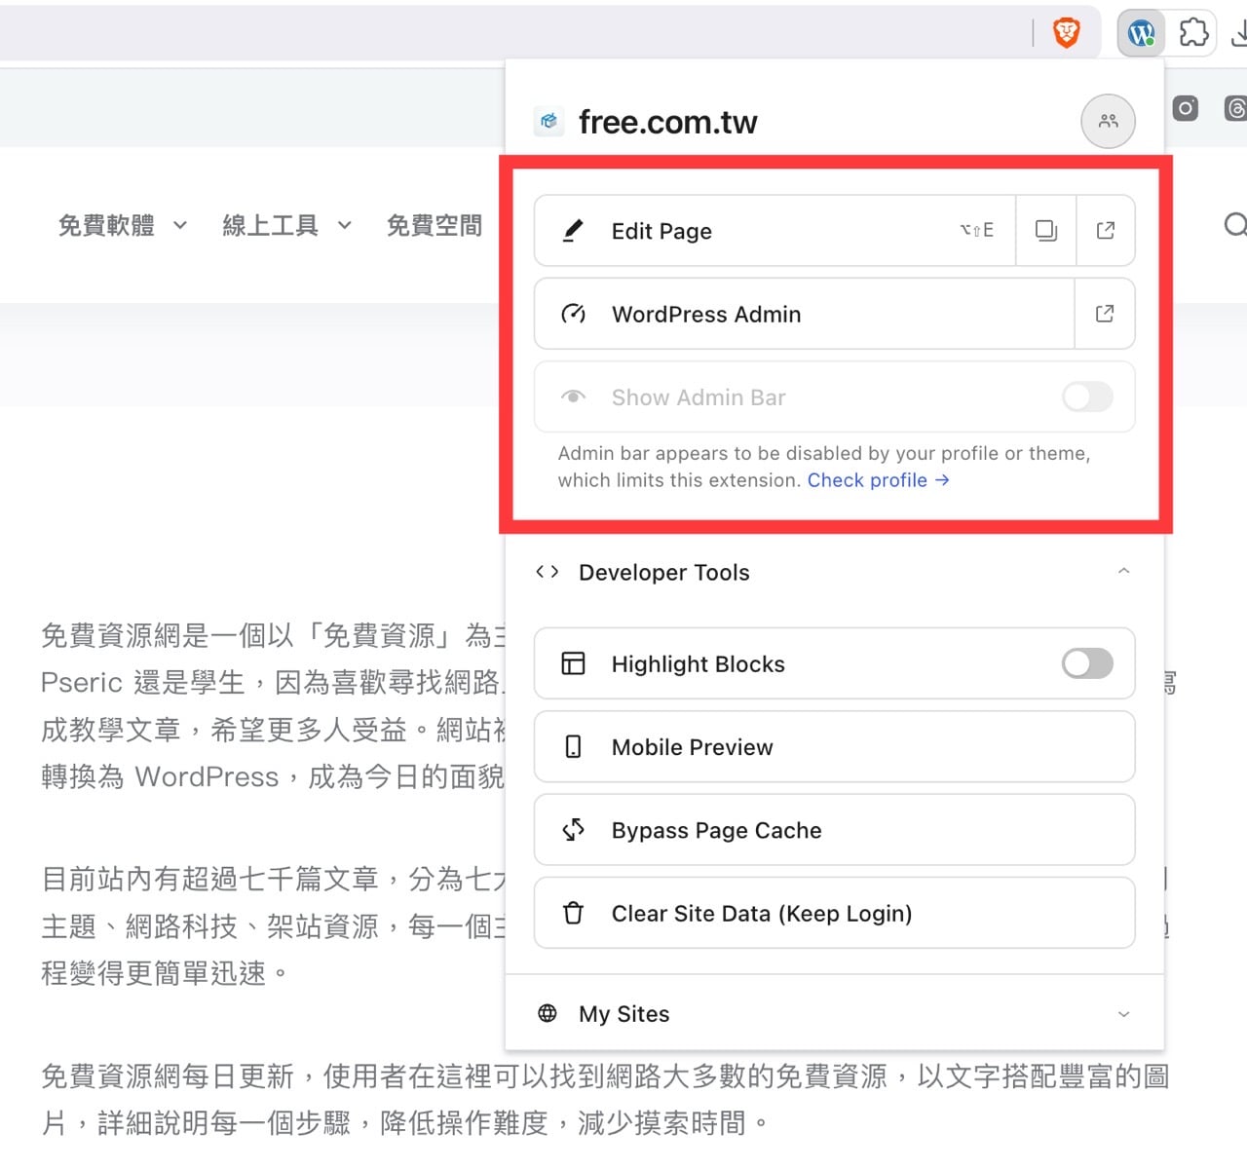Expand the 免費軟體 dropdown arrow

(x=180, y=225)
